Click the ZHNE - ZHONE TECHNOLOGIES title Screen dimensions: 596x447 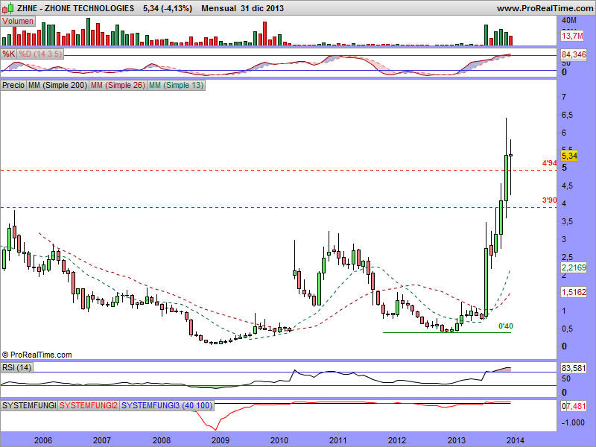tap(69, 8)
